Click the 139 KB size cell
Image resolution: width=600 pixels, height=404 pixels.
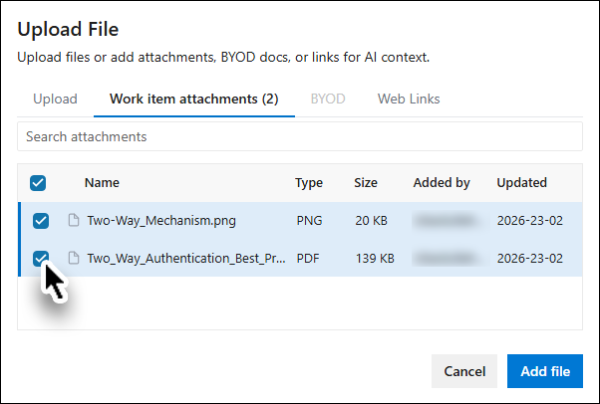coord(375,259)
